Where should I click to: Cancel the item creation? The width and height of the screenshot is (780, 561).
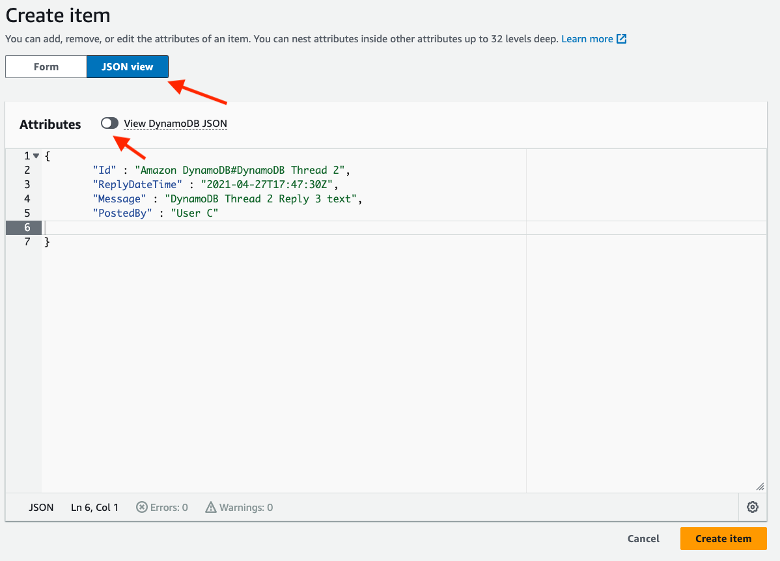643,539
